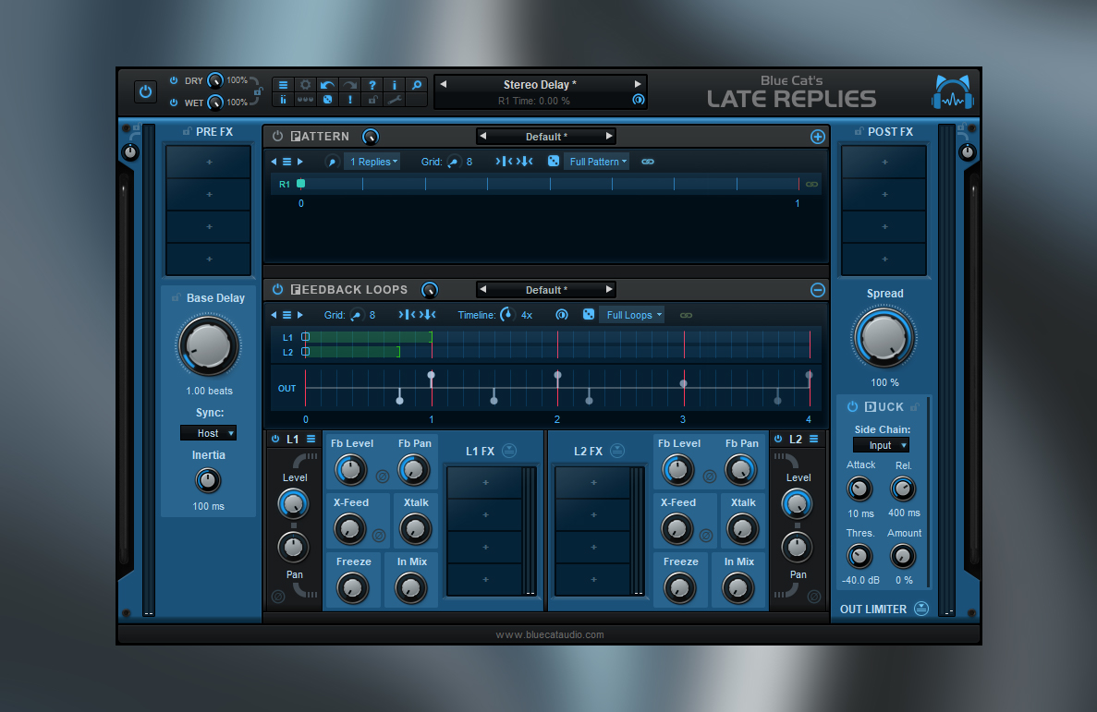This screenshot has width=1097, height=712.
Task: Open the L1 loop menu icon
Action: 311,440
